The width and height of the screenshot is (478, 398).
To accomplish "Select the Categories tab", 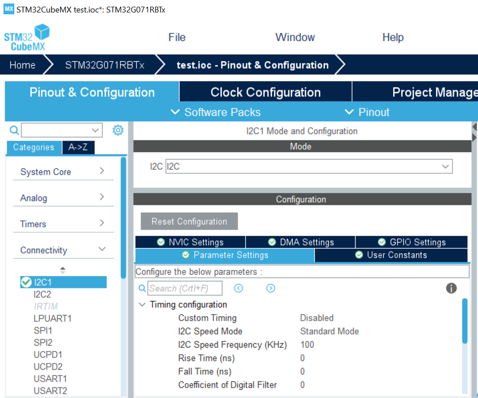I will pos(33,147).
